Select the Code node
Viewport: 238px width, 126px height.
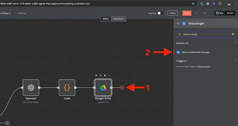click(67, 87)
